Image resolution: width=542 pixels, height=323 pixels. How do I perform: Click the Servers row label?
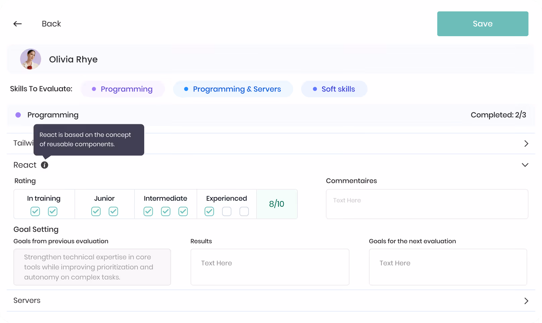[27, 301]
